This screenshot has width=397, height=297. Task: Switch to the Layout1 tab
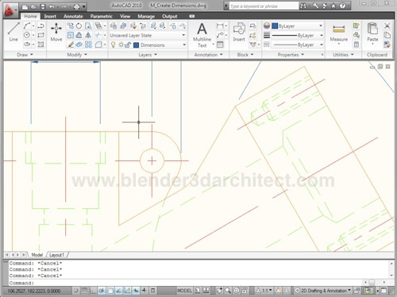(x=56, y=255)
